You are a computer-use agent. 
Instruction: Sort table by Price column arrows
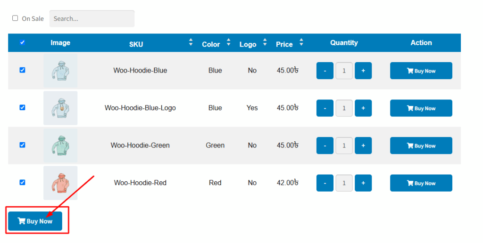301,42
